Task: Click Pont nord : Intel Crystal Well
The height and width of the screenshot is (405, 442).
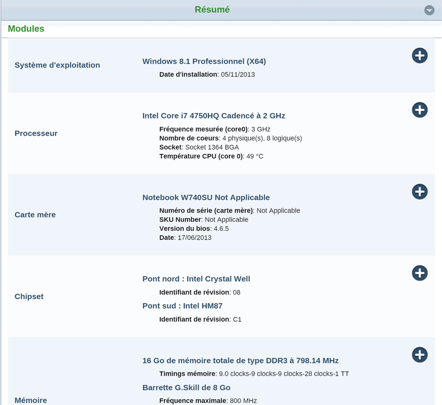Action: pos(196,279)
